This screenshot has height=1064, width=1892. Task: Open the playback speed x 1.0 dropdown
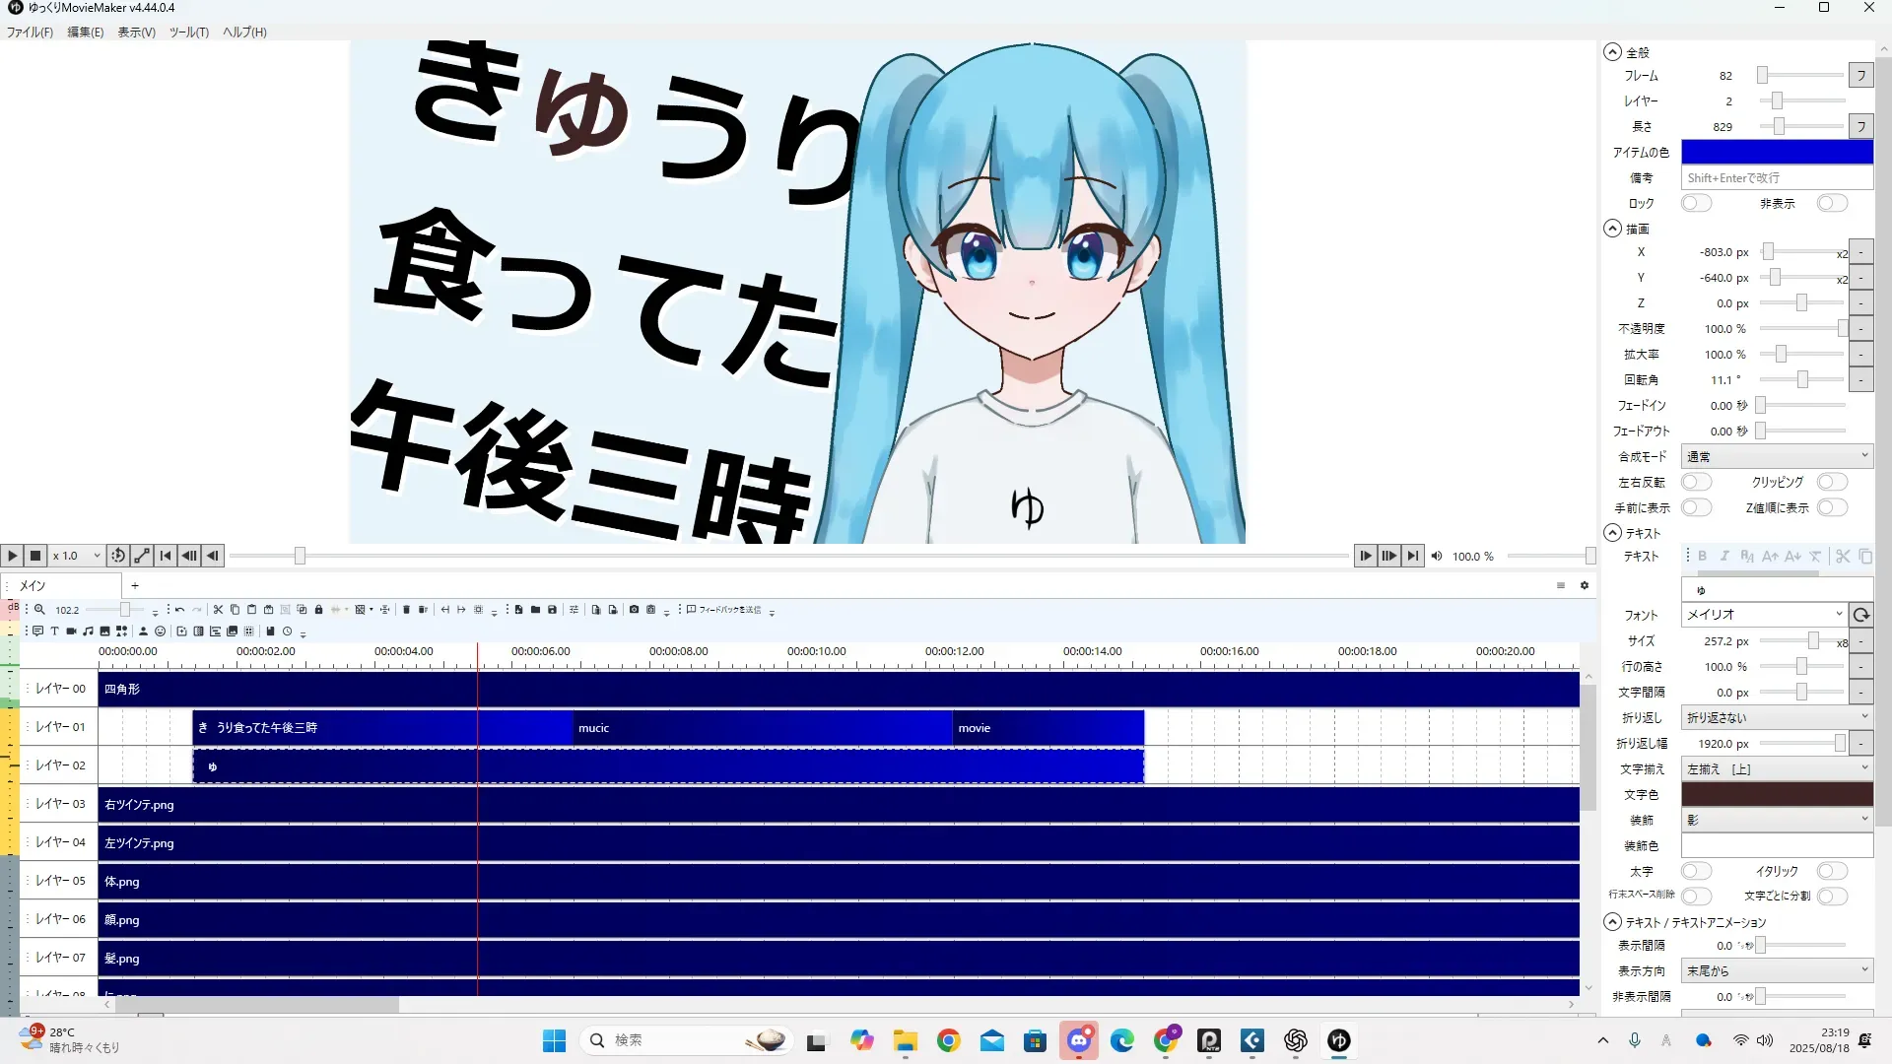(77, 556)
